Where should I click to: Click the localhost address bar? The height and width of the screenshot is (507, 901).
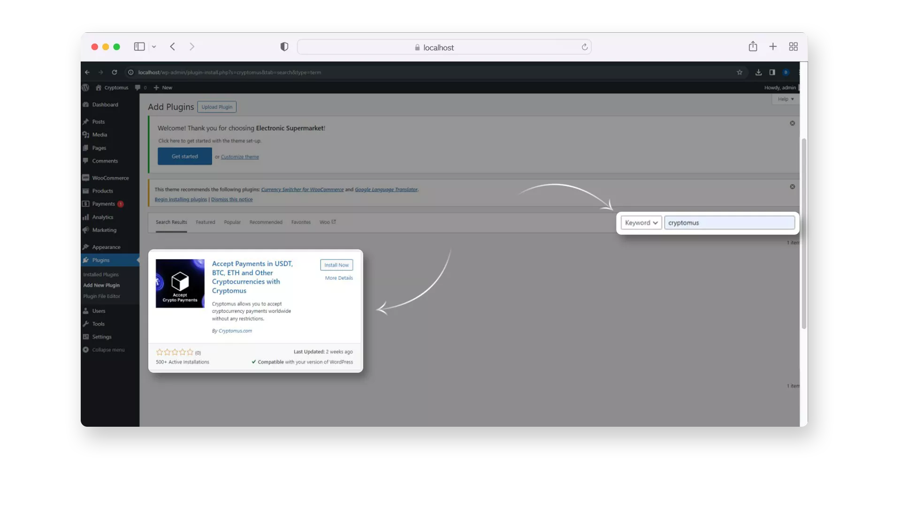click(444, 47)
